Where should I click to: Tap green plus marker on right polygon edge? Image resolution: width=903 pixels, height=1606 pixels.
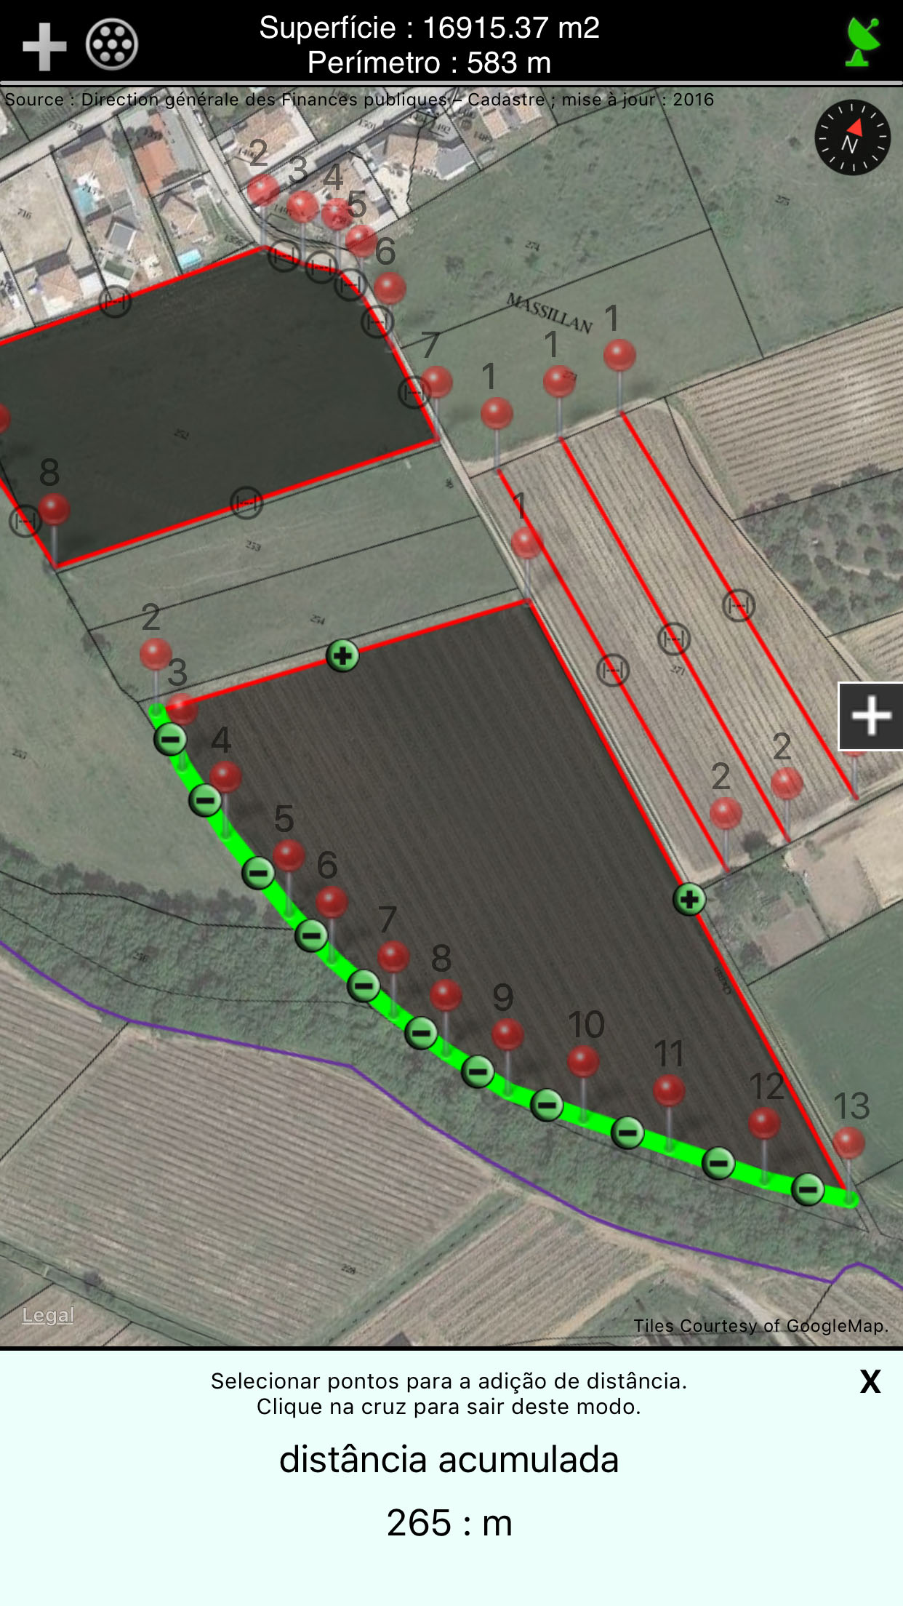(x=689, y=900)
